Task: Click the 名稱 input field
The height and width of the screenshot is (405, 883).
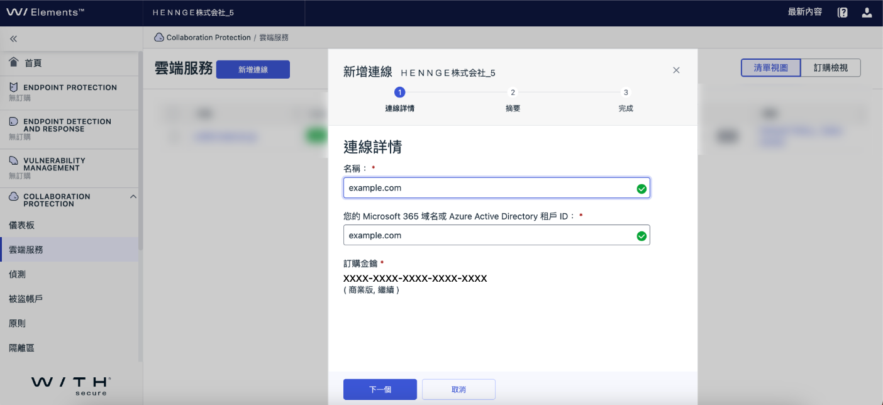Action: pyautogui.click(x=496, y=188)
